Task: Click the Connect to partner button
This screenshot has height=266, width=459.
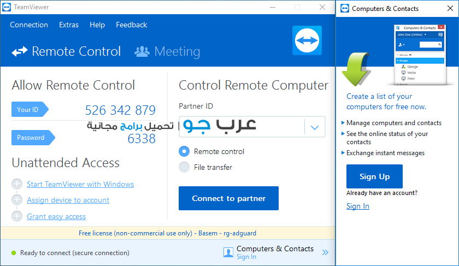Action: [228, 198]
